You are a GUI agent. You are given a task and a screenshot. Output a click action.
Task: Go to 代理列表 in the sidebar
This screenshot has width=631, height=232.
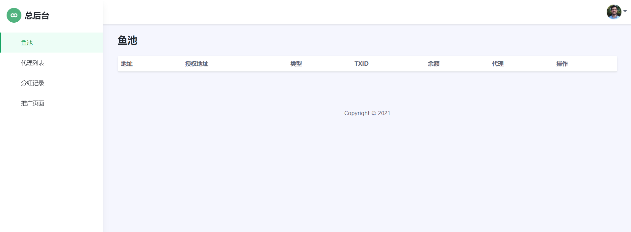click(33, 63)
